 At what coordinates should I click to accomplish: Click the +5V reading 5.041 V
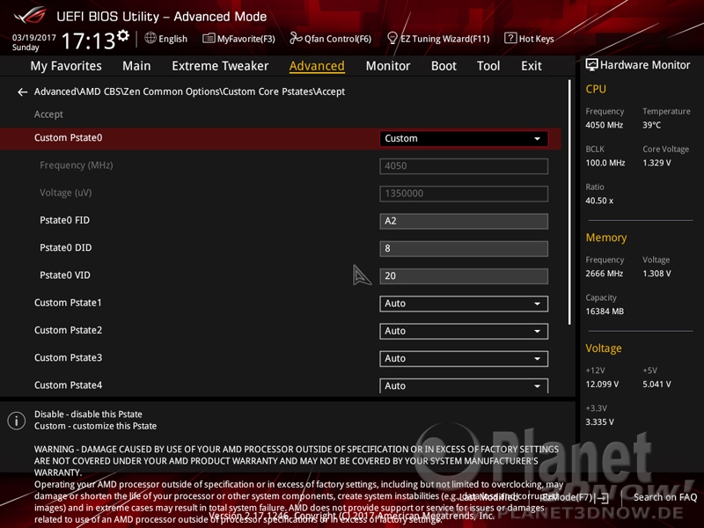pyautogui.click(x=656, y=384)
